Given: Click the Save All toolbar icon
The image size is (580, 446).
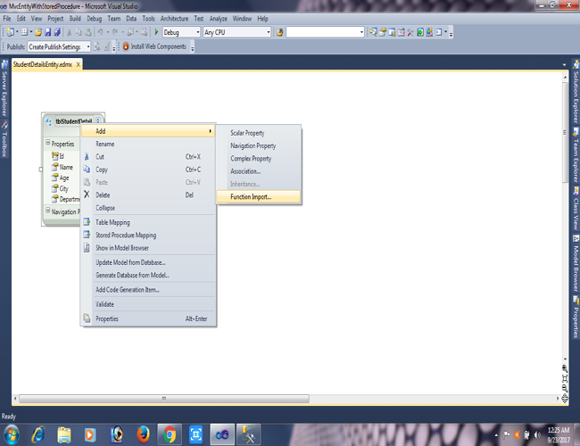Looking at the screenshot, I should (x=57, y=32).
